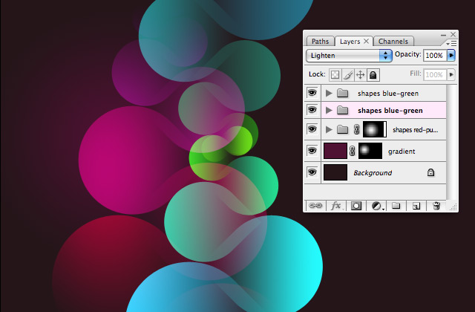Viewport: 475px width, 312px height.
Task: Click top shapes blue-green folder icon
Action: click(342, 93)
